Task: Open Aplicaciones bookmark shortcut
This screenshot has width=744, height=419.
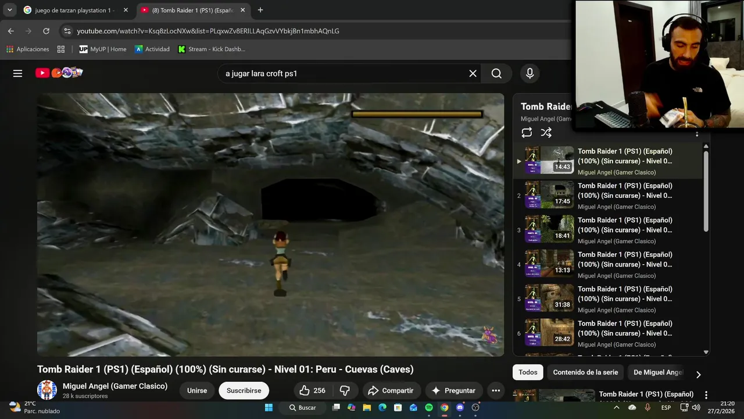Action: [27, 49]
